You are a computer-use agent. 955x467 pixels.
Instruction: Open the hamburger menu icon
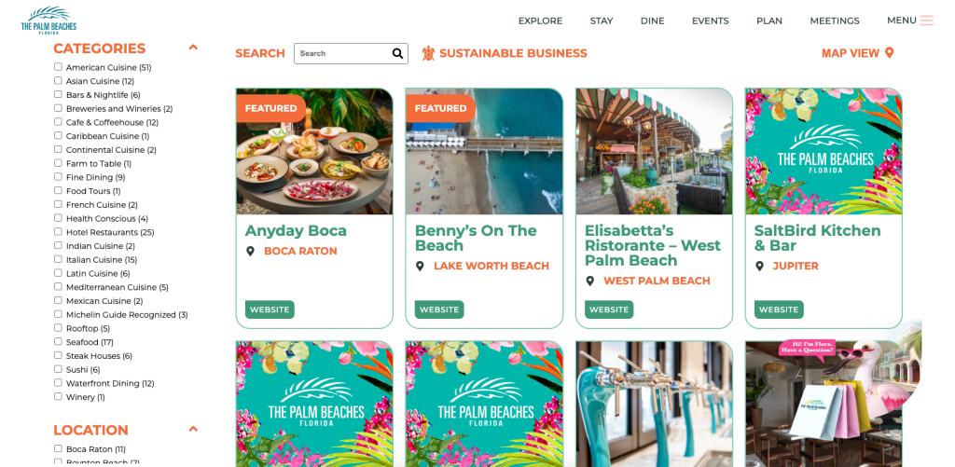(926, 21)
